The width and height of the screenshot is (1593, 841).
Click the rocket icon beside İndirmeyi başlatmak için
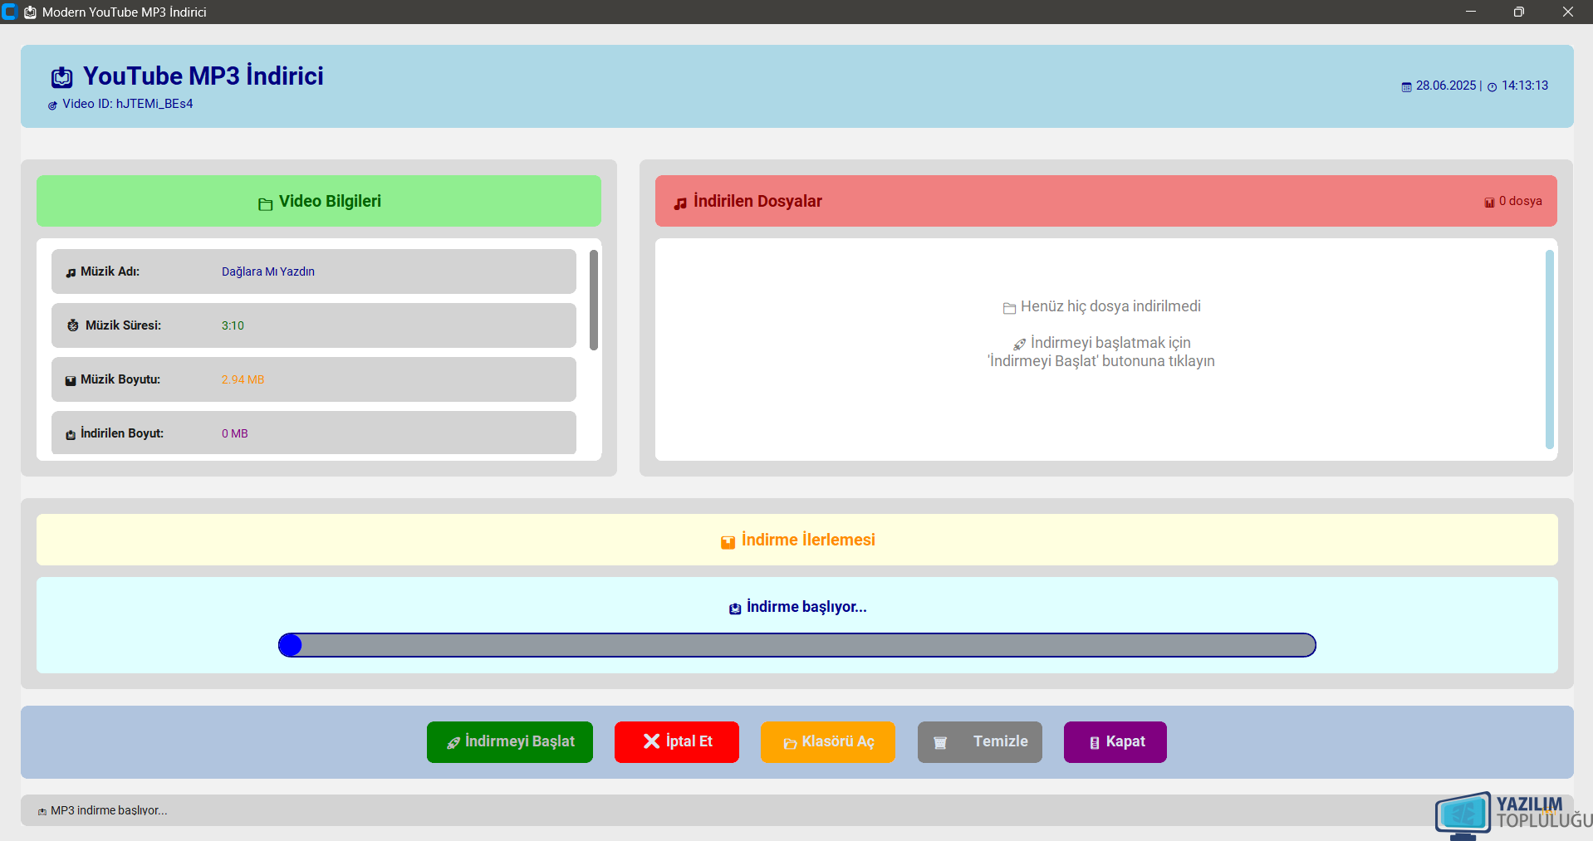point(1020,345)
